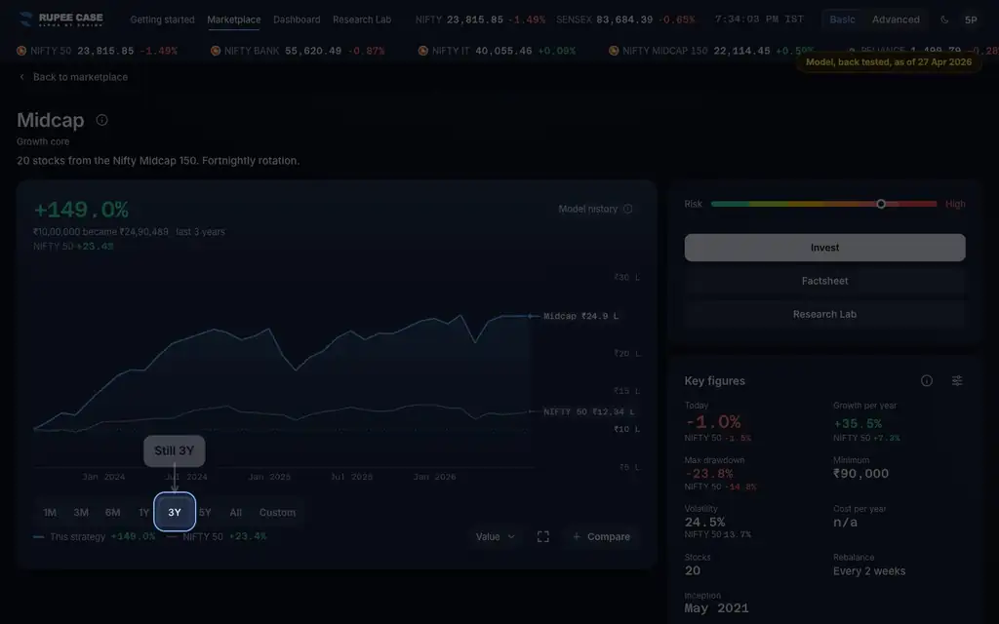Viewport: 999px width, 624px height.
Task: Click the This strategy legend entry
Action: coord(95,537)
